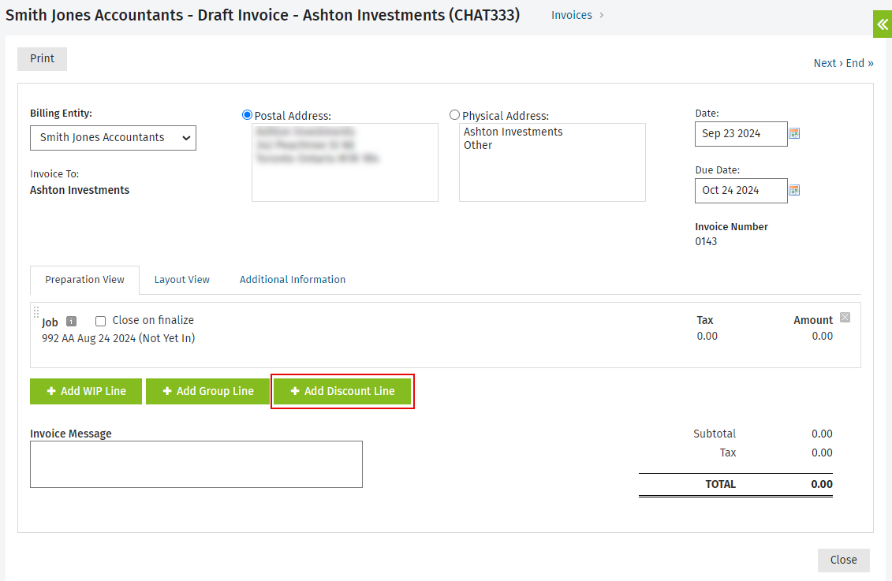
Task: Click the job text 992 AA Aug 24 2024
Action: [x=118, y=338]
